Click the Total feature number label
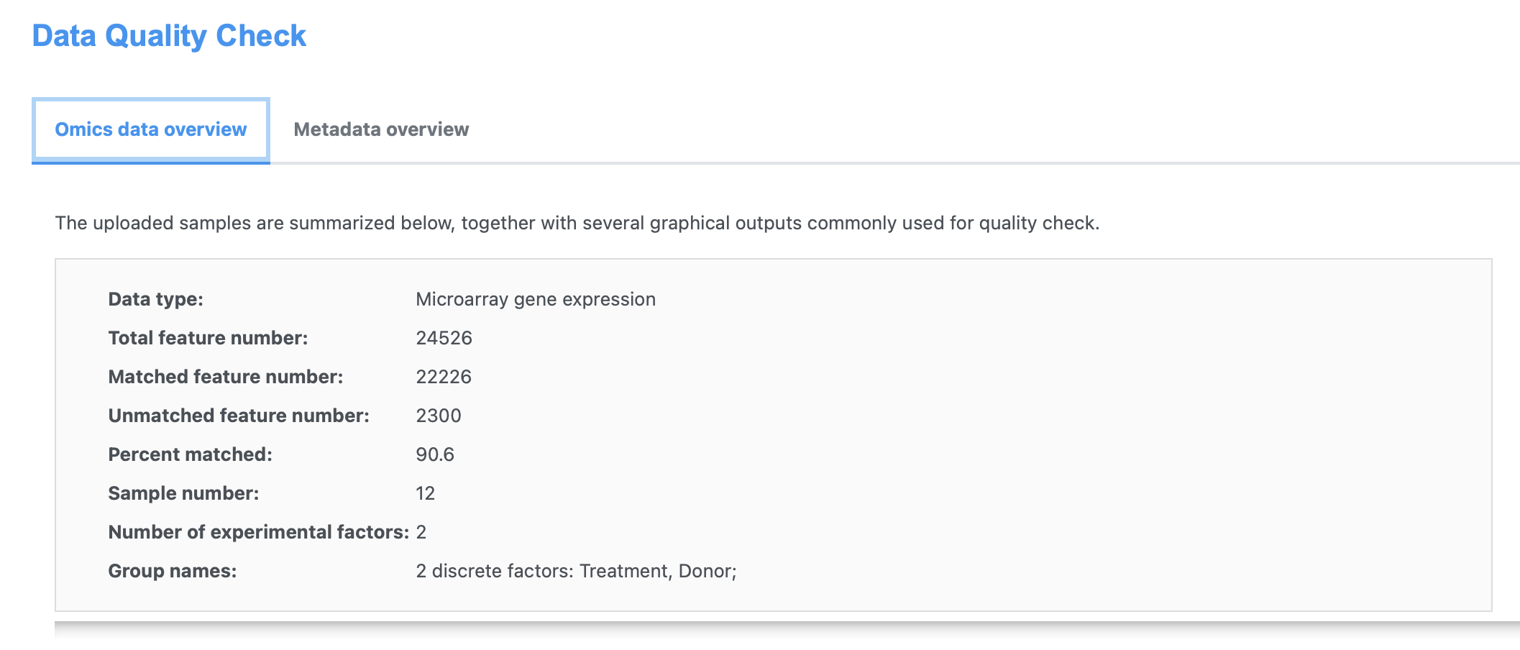 coord(208,338)
